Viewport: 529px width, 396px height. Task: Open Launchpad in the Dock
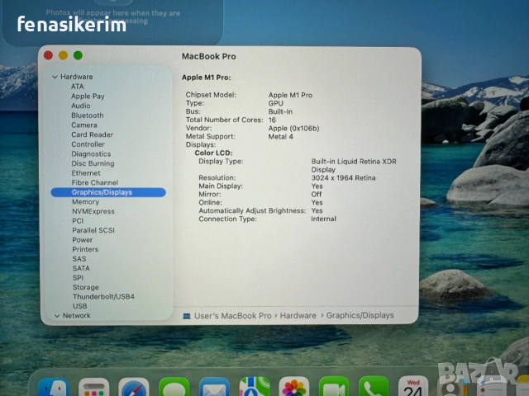pyautogui.click(x=93, y=387)
